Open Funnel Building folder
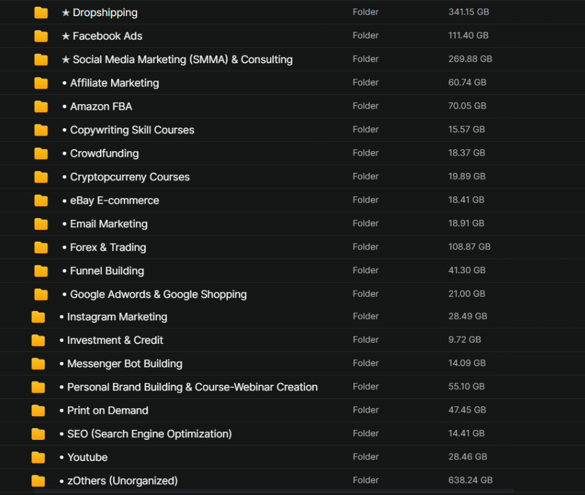 click(x=107, y=271)
